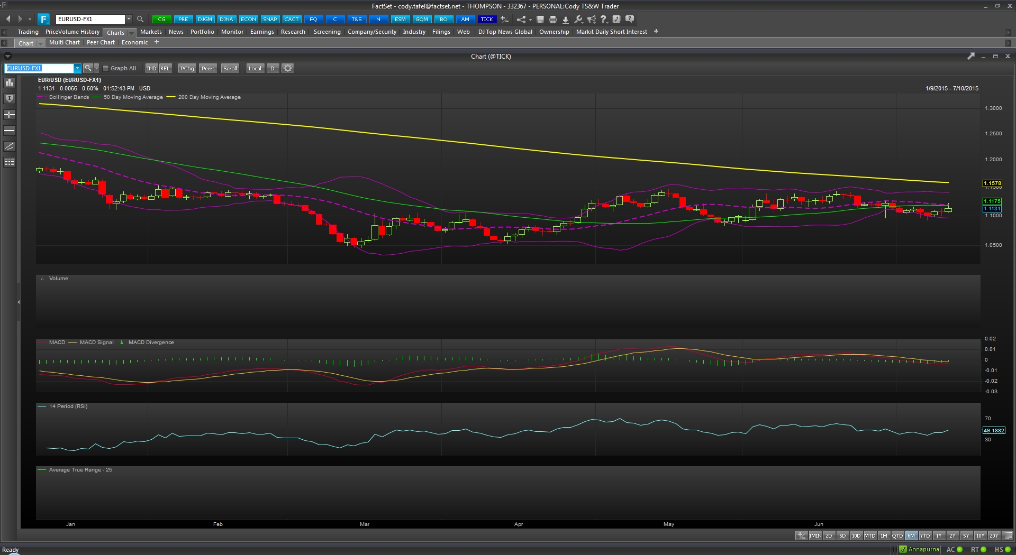1016x555 pixels.
Task: Click the green CG shortcut button
Action: 161,19
